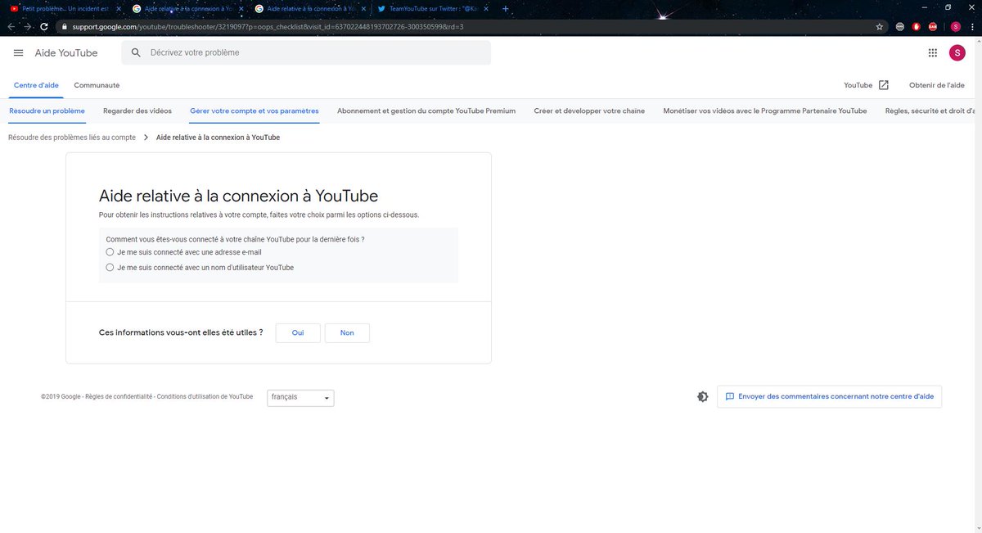Click 'Obtenir de l'aide' link
The image size is (982, 533).
[937, 85]
